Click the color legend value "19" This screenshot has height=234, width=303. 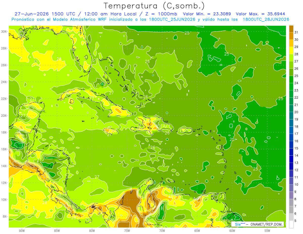click(296, 119)
